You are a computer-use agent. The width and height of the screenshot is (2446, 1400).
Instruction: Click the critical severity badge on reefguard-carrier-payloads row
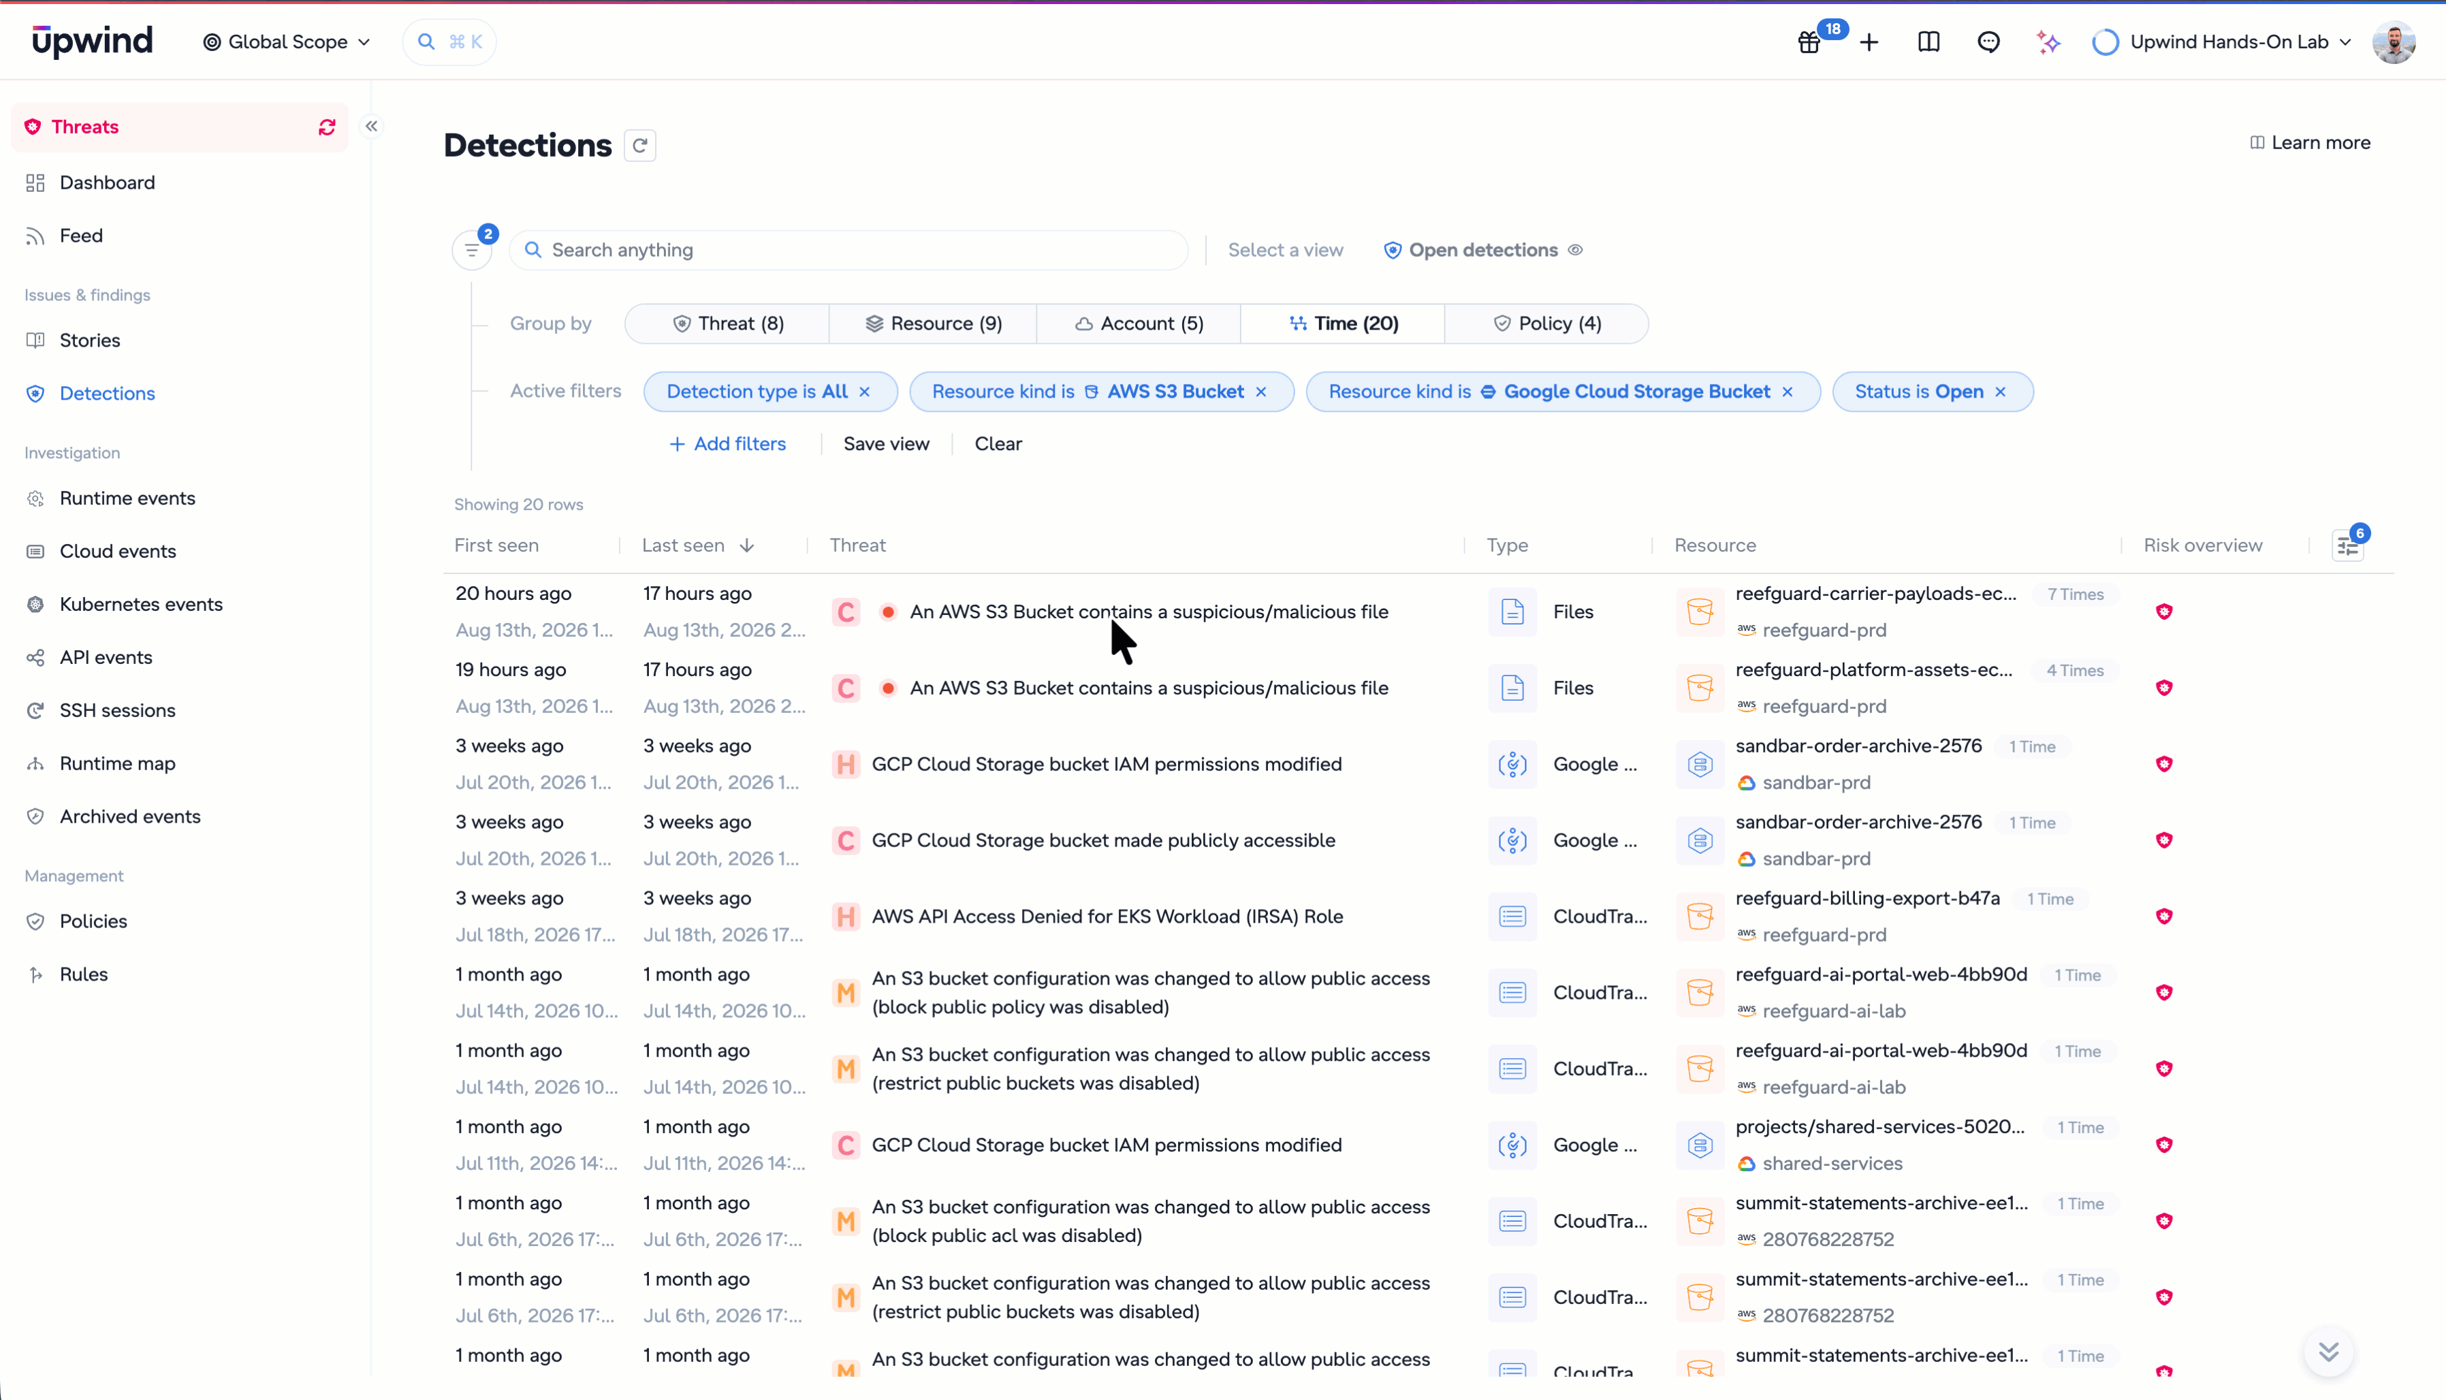[x=846, y=611]
